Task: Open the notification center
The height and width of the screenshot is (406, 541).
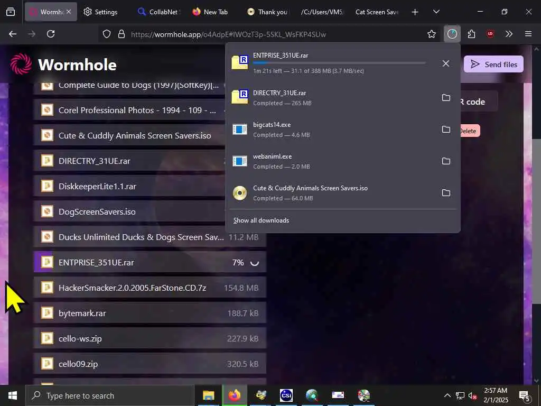Action: pyautogui.click(x=524, y=395)
